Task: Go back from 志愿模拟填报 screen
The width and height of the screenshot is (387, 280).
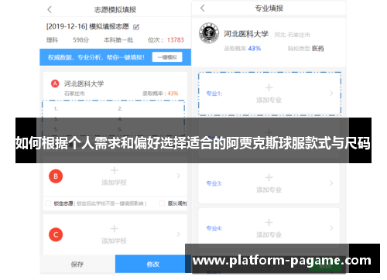Action: click(x=50, y=10)
